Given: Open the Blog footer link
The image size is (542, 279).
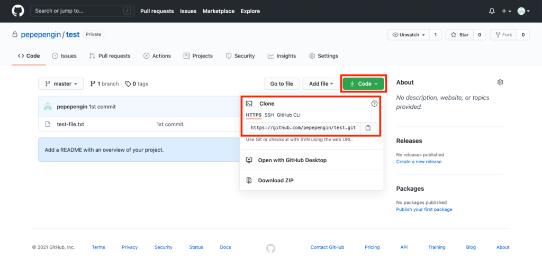Looking at the screenshot, I should click(x=471, y=247).
